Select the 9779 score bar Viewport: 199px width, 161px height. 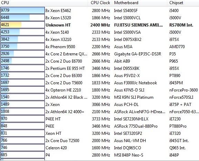coord(22,10)
